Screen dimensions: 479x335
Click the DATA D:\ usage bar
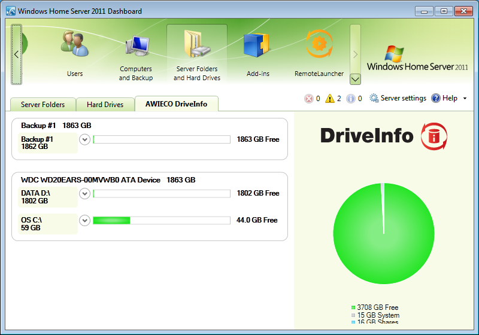pyautogui.click(x=162, y=193)
